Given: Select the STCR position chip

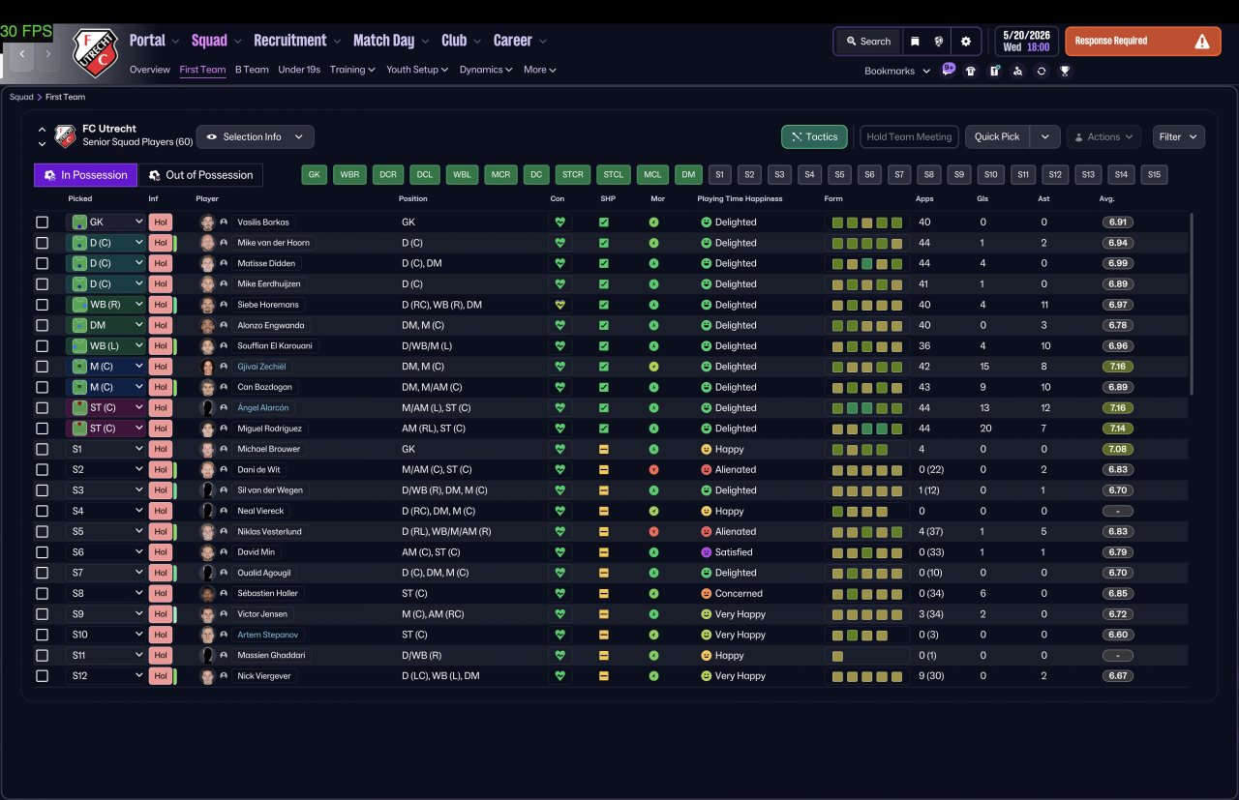Looking at the screenshot, I should point(572,175).
